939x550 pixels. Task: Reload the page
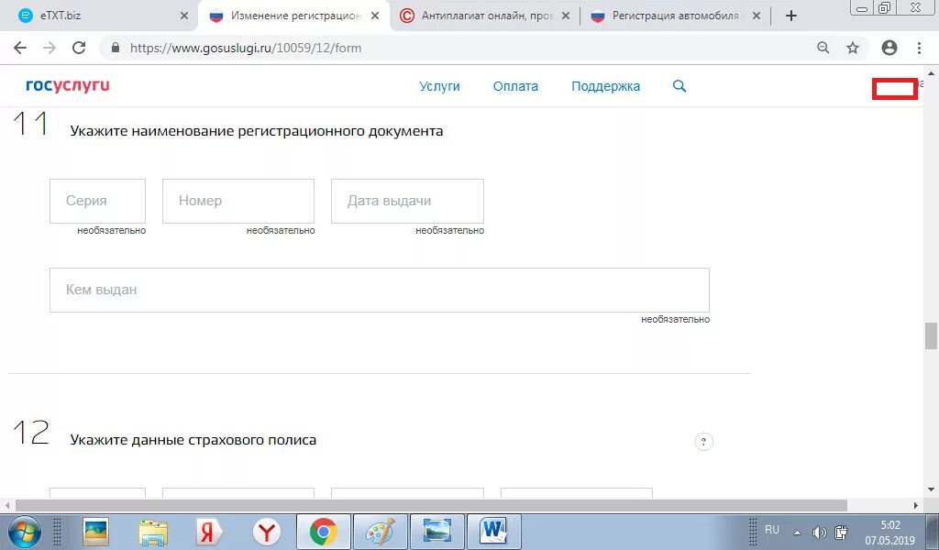point(79,47)
